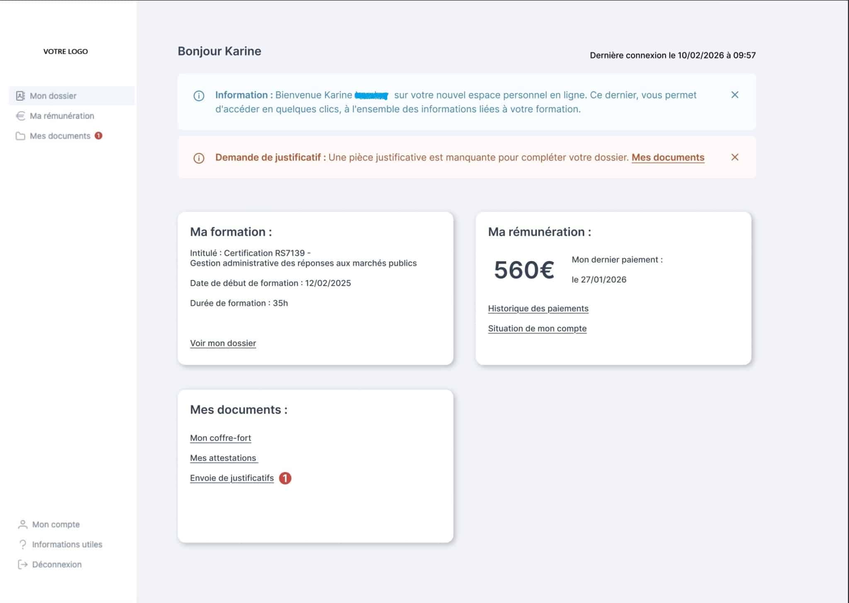This screenshot has height=603, width=849.
Task: Close the Demande de justificatif alert
Action: coord(735,157)
